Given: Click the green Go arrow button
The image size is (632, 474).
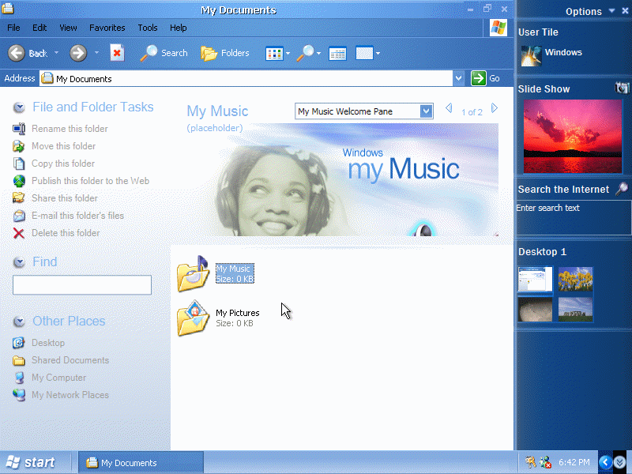Looking at the screenshot, I should tap(479, 78).
